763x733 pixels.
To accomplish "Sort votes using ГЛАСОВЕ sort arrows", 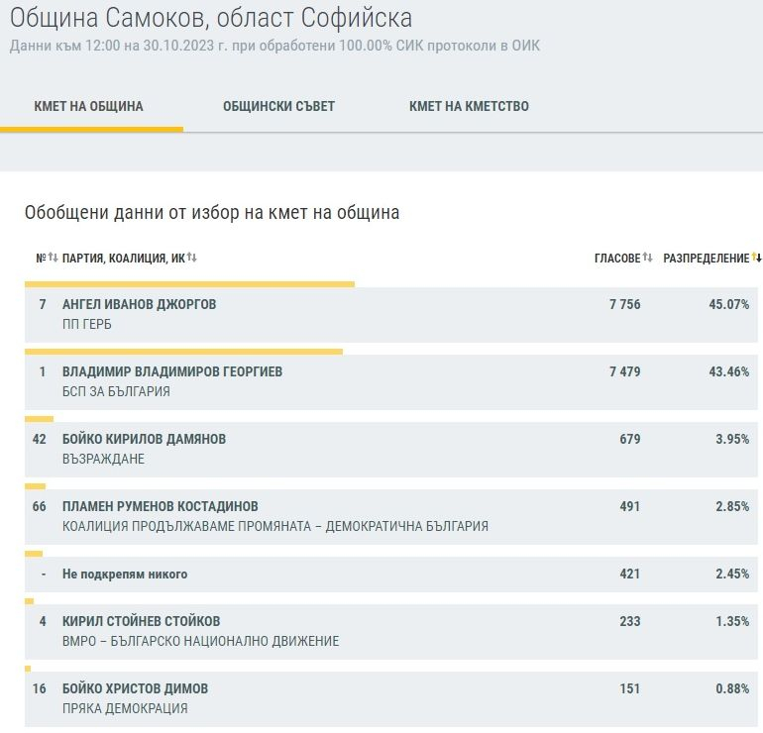I will pyautogui.click(x=647, y=258).
